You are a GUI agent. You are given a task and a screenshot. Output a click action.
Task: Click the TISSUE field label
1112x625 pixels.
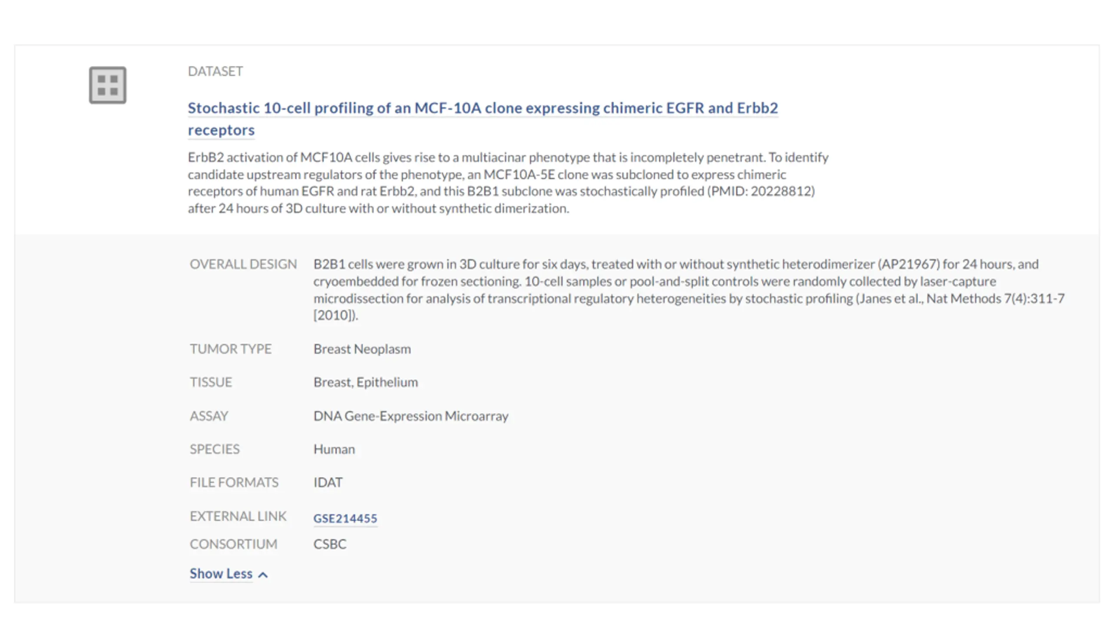pos(211,382)
